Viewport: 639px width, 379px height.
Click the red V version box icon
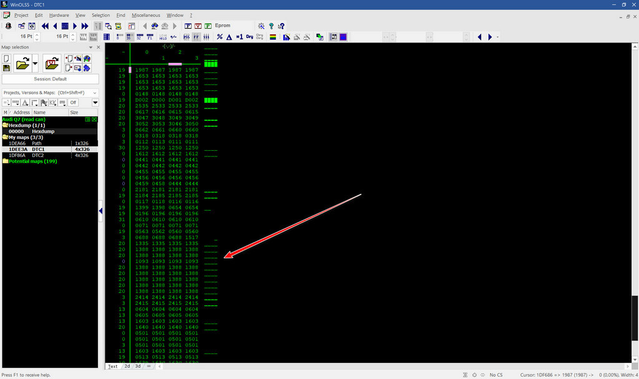point(198,26)
